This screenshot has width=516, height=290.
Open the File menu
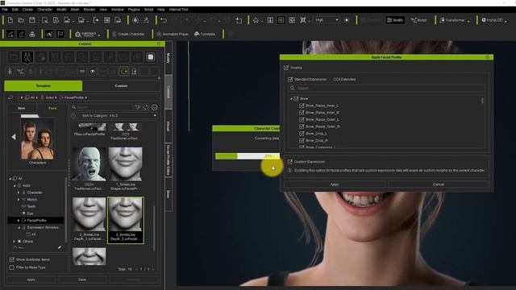[x=5, y=10]
